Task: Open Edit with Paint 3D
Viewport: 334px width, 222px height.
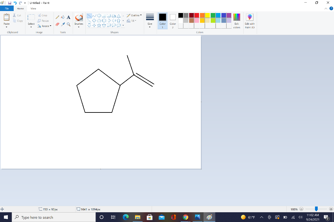Action: [x=250, y=20]
